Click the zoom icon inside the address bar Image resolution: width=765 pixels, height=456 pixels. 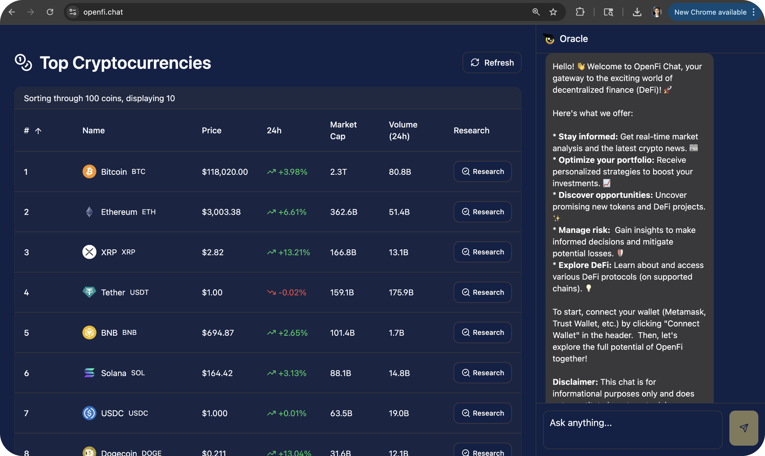[535, 12]
